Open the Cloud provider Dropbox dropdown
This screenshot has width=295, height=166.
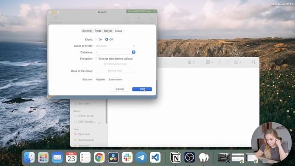click(x=115, y=46)
